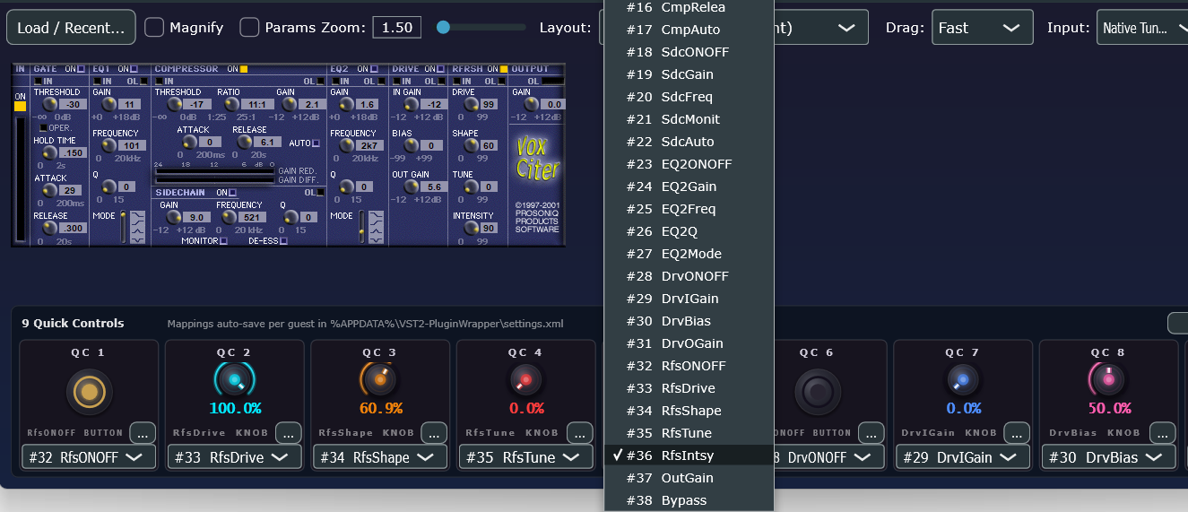Toggle the DE-ESS switch
1188x512 pixels.
tap(283, 240)
